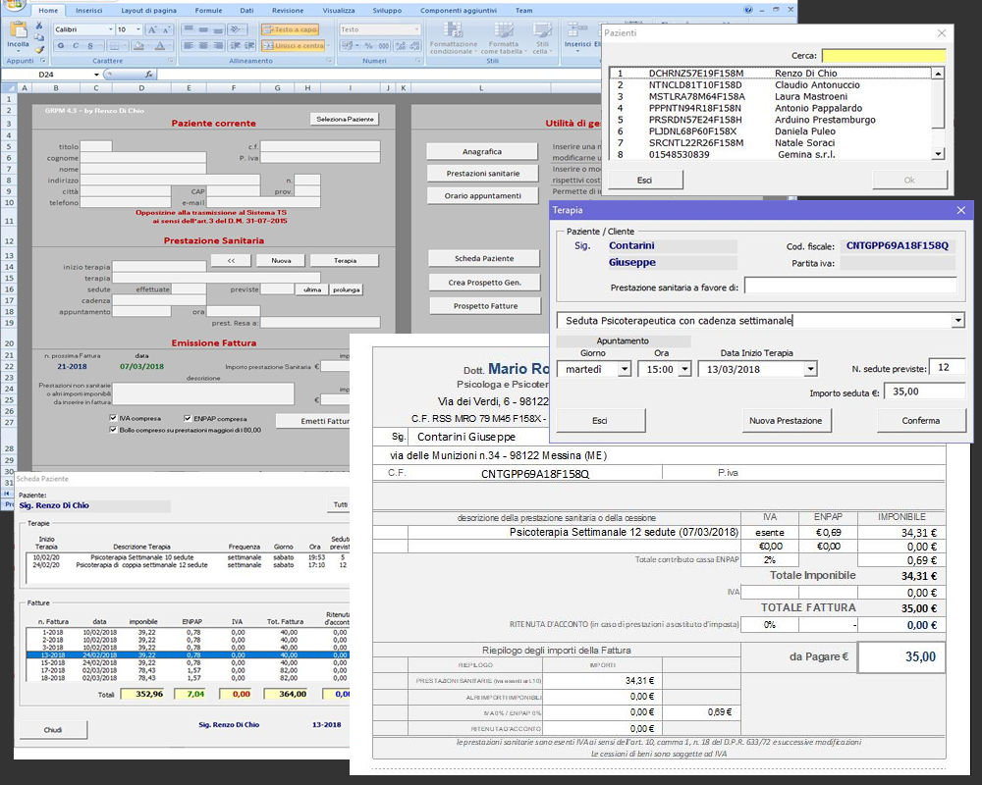Open the name box D24 dropdown

click(96, 74)
